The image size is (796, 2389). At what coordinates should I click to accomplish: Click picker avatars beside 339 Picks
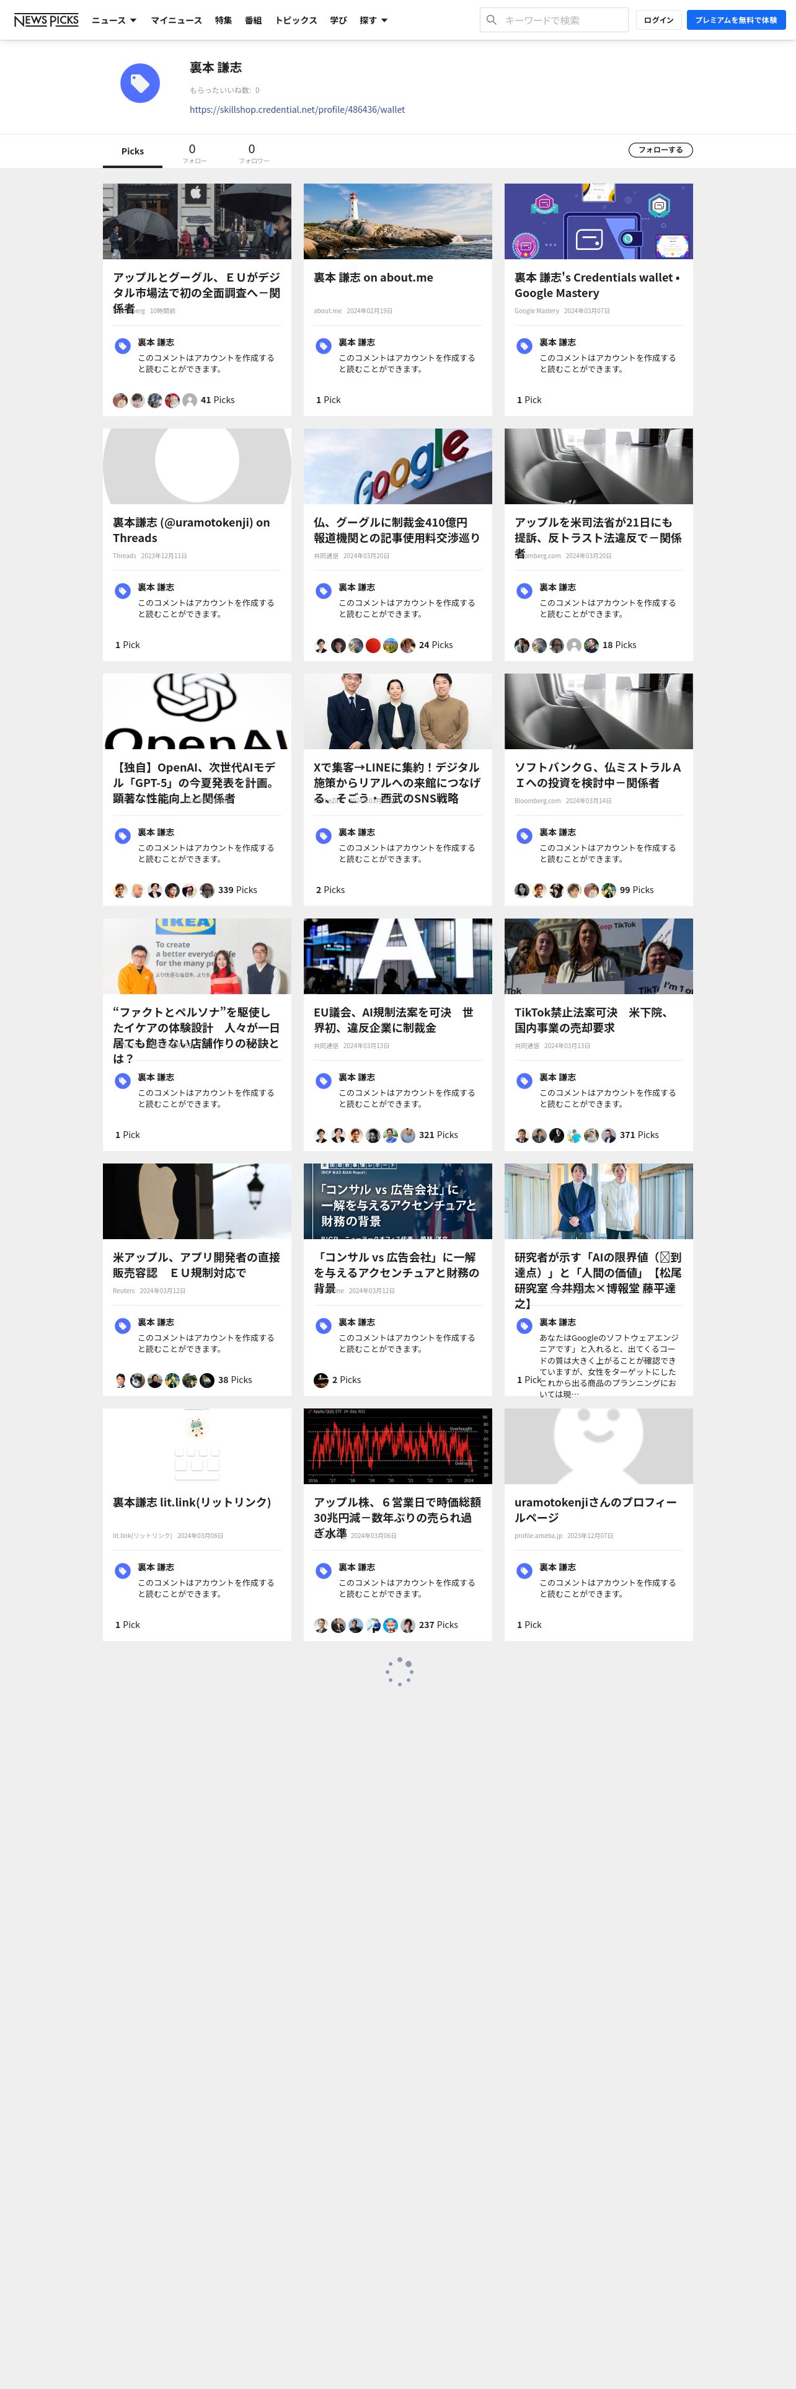pyautogui.click(x=163, y=891)
